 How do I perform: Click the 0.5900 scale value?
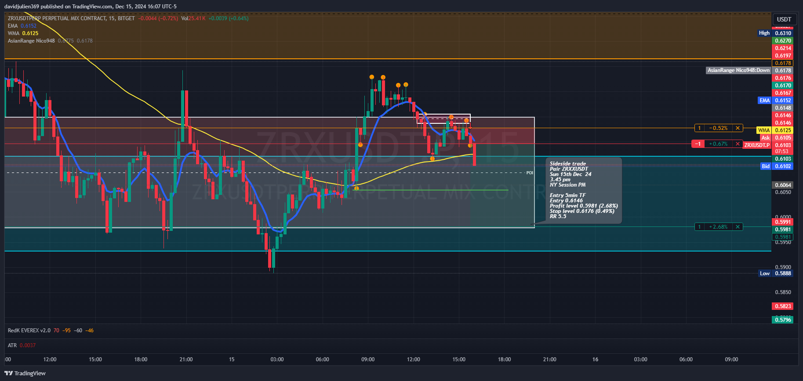click(x=783, y=267)
